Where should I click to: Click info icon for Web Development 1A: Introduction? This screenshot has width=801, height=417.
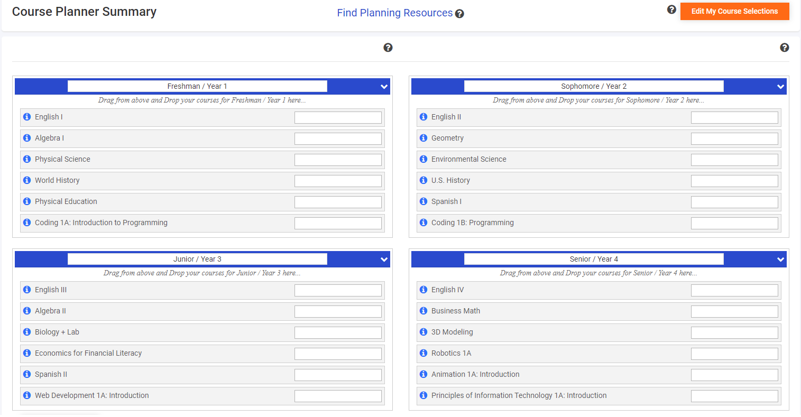click(x=27, y=395)
